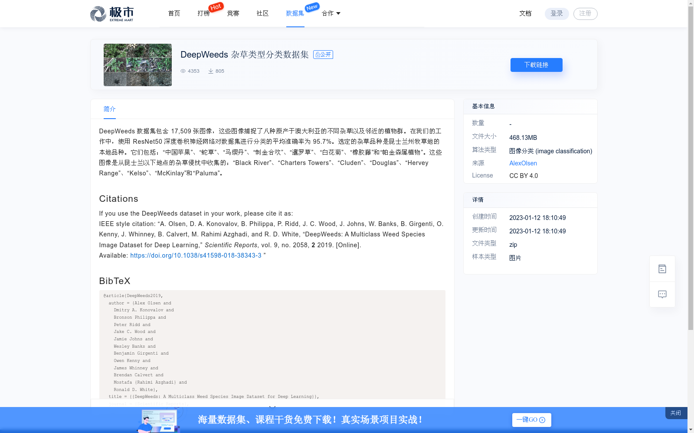Screen dimensions: 694x433
Task: Expand the collapsed BibTeX content chevron
Action: (x=272, y=407)
